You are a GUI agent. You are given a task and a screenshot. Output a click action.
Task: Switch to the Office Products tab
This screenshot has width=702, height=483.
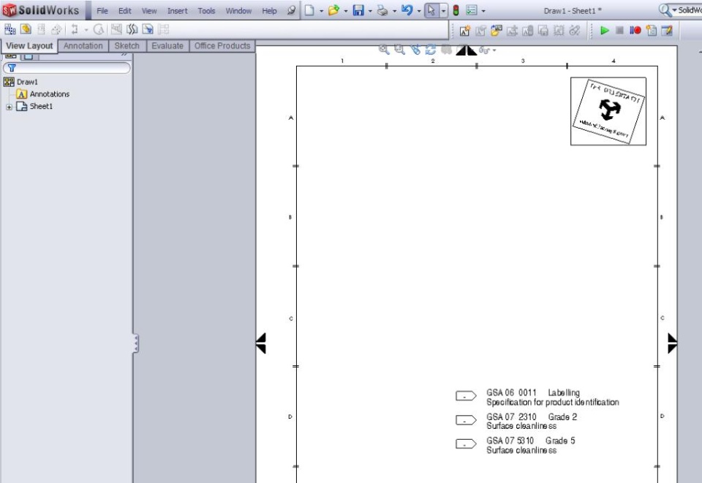tap(222, 45)
